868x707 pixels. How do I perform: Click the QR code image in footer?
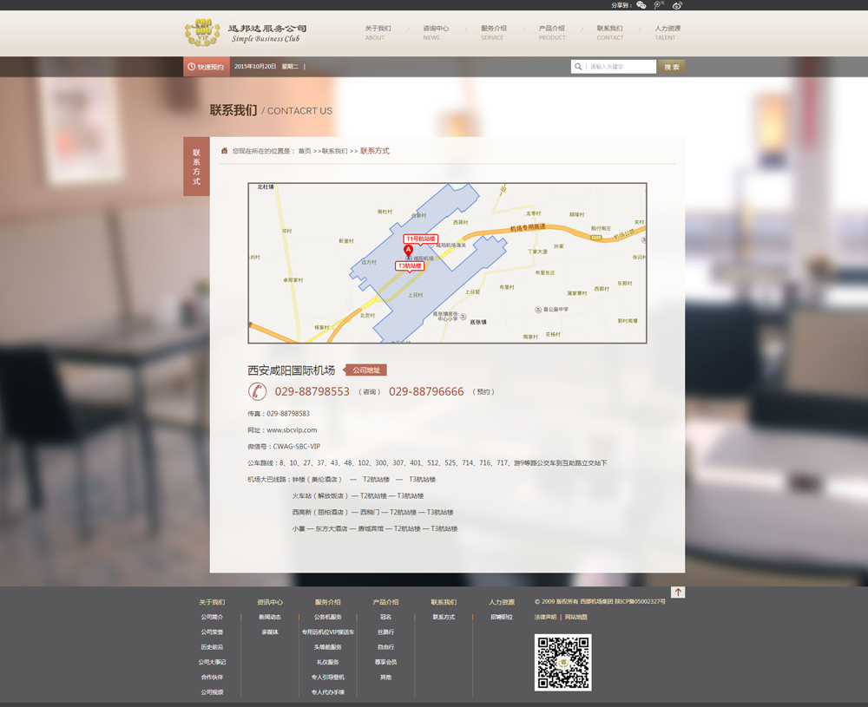pos(562,662)
